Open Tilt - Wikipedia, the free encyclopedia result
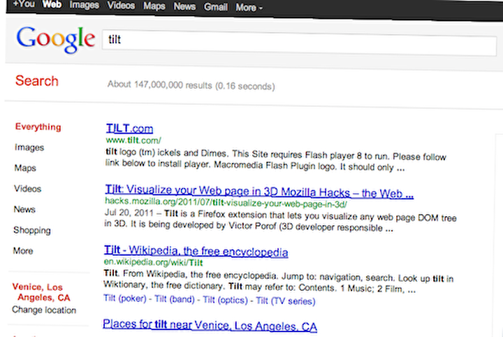 [x=196, y=251]
